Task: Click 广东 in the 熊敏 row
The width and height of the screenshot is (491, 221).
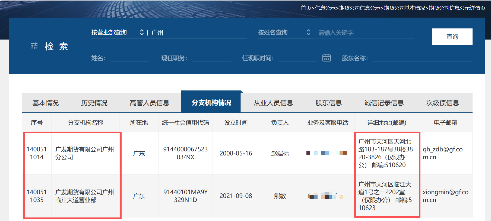Action: (x=139, y=196)
